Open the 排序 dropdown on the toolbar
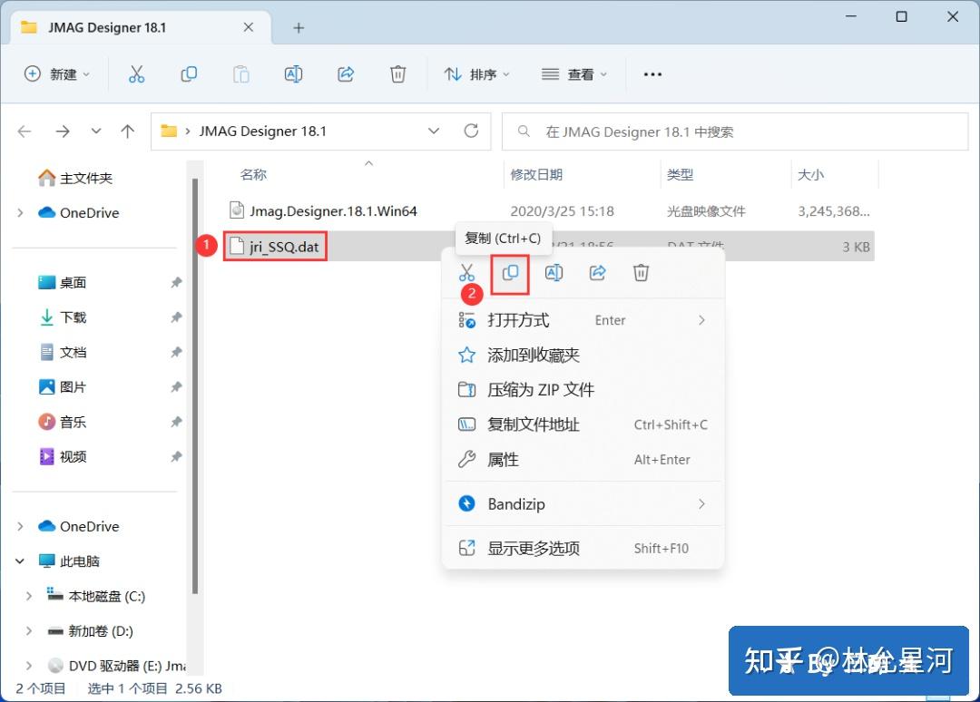 (476, 73)
